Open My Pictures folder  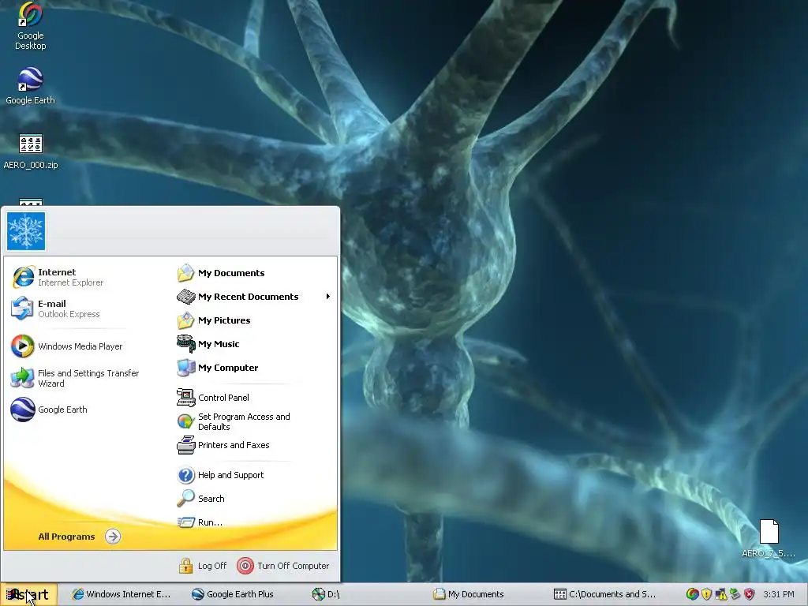pyautogui.click(x=214, y=320)
